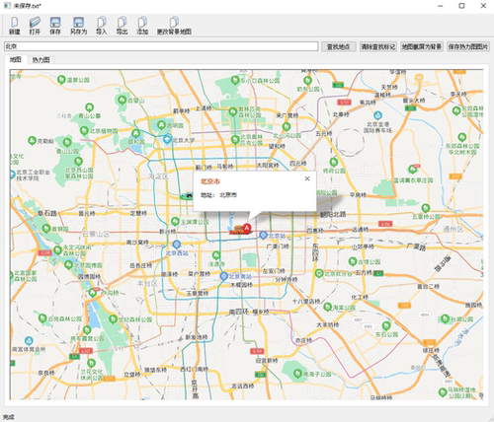Focus the location search field containing 北京
The image size is (494, 422).
pyautogui.click(x=161, y=46)
